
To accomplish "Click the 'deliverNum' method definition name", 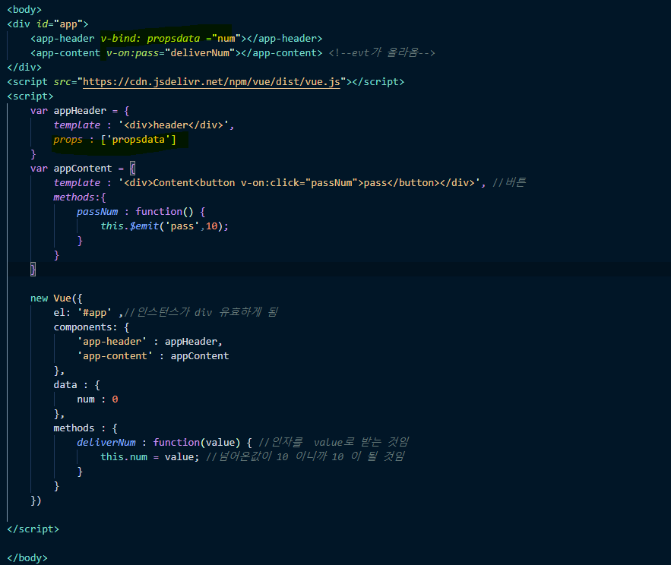I will [106, 443].
